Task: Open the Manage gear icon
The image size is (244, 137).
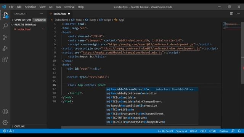Action: (5, 123)
